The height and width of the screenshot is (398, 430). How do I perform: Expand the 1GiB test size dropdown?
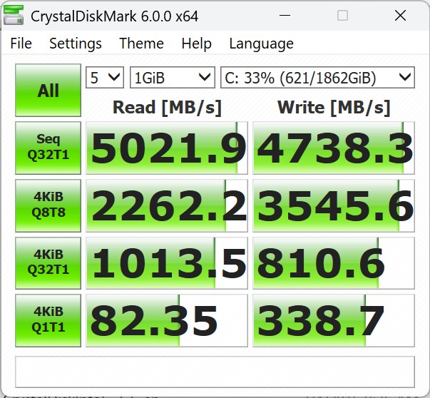pyautogui.click(x=173, y=78)
